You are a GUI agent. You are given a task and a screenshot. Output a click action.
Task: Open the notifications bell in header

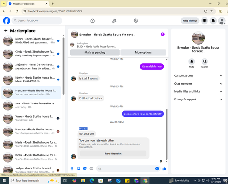213,20
